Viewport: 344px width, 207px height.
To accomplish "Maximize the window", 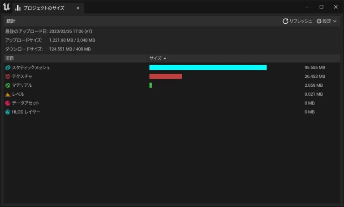I will click(321, 7).
